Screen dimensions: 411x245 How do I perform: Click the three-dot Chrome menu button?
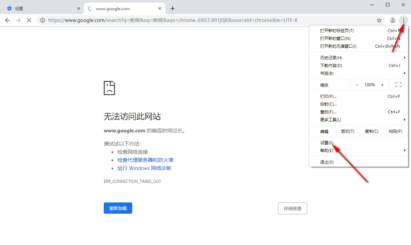click(404, 20)
